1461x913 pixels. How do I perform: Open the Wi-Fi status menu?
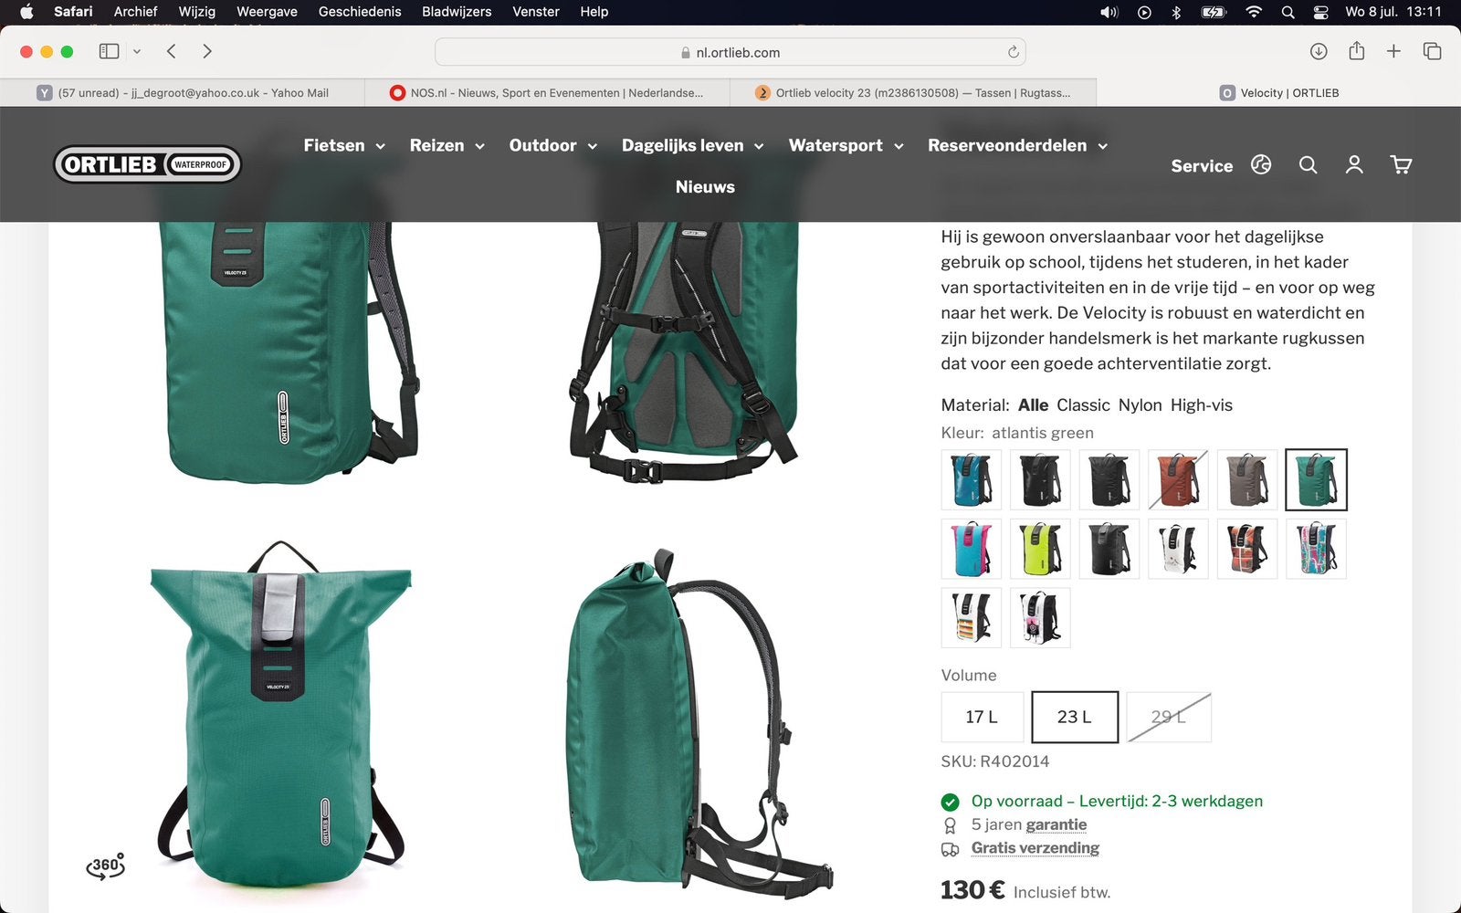pyautogui.click(x=1254, y=12)
